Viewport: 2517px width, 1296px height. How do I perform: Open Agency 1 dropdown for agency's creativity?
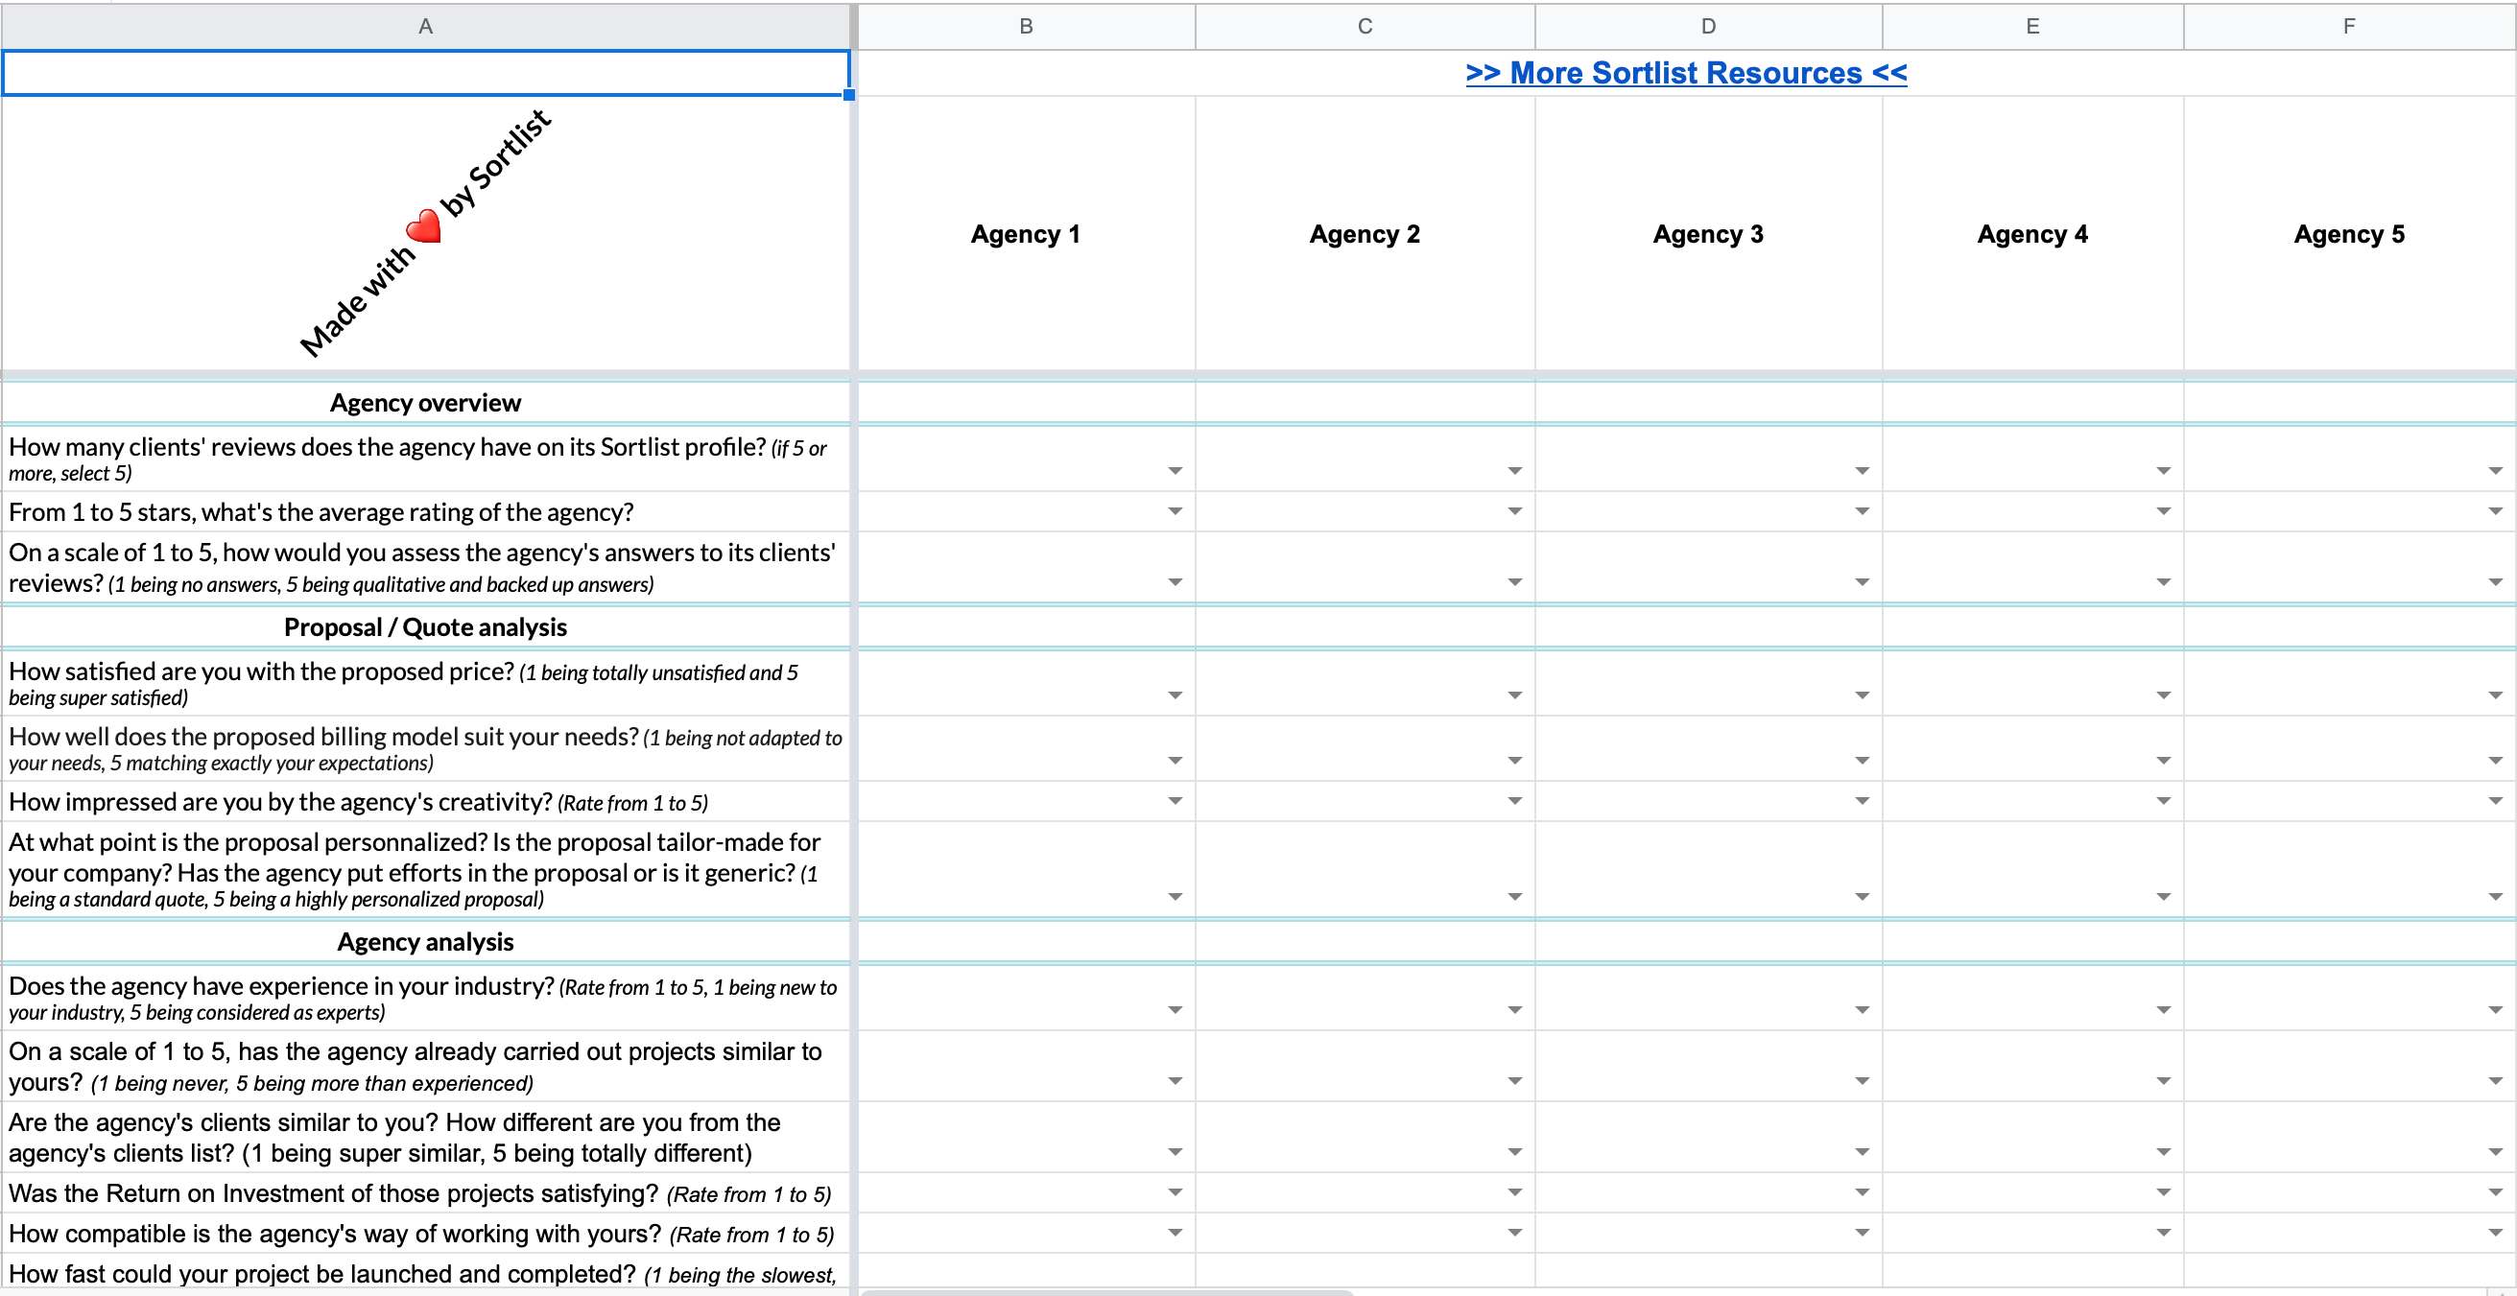(x=1175, y=801)
